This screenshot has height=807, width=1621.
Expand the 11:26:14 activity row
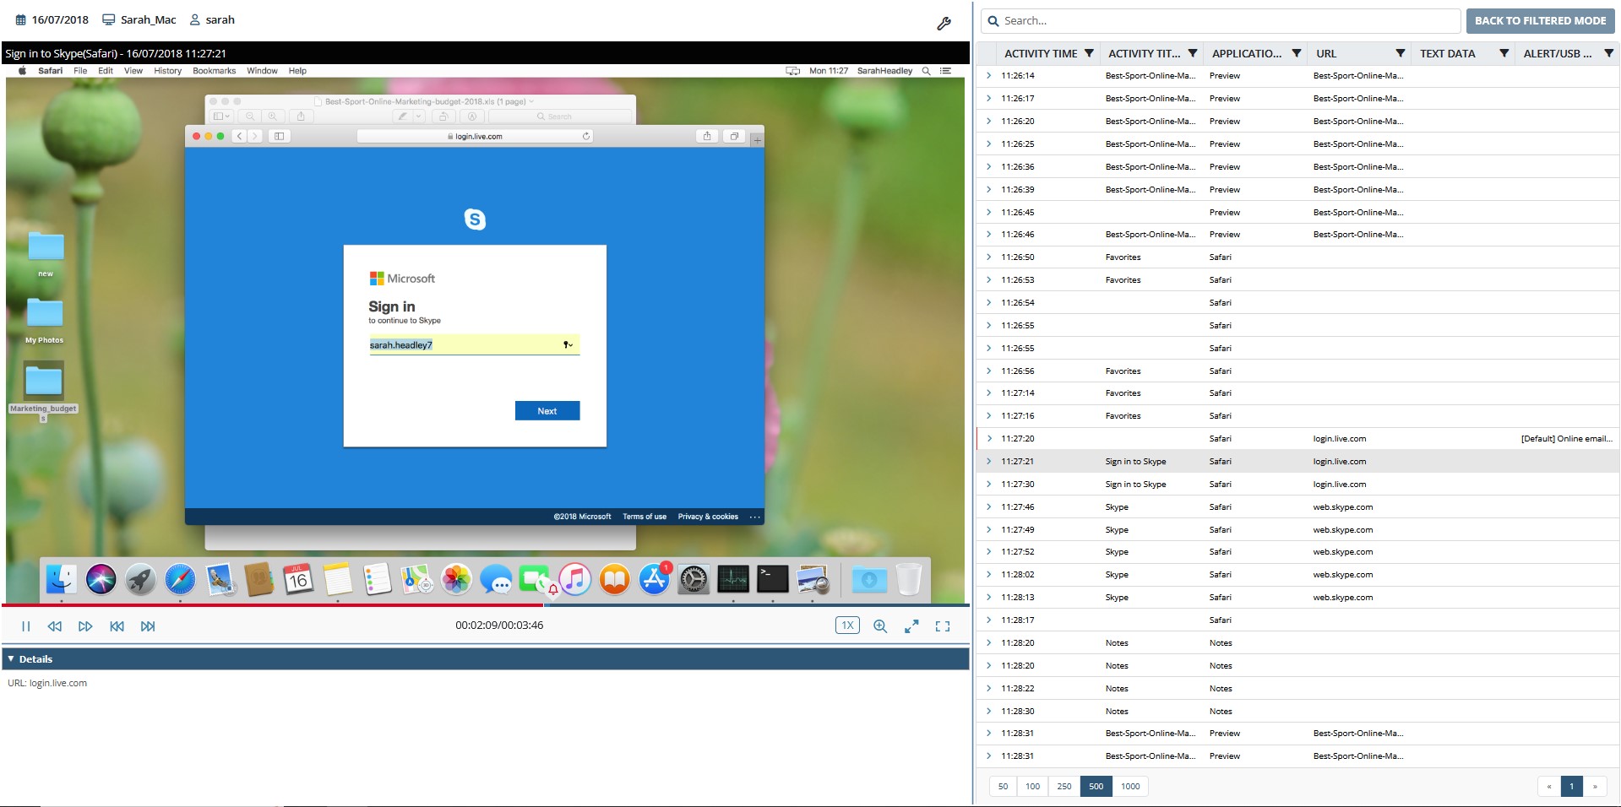(989, 75)
